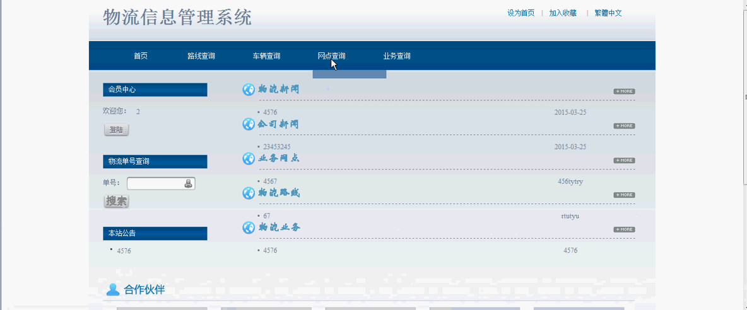Click the 2015-03-25 date beside 23453245
The height and width of the screenshot is (310, 747).
click(x=570, y=147)
